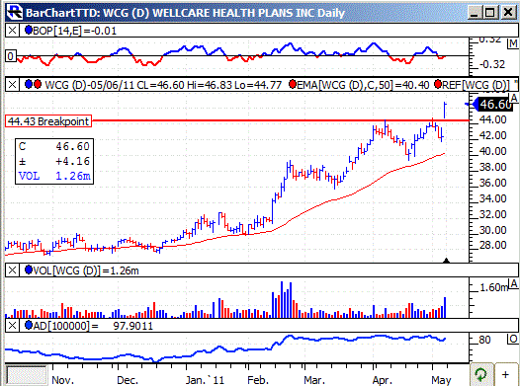Click the -0.32 BOP axis label
This screenshot has width=520, height=386.
[491, 64]
